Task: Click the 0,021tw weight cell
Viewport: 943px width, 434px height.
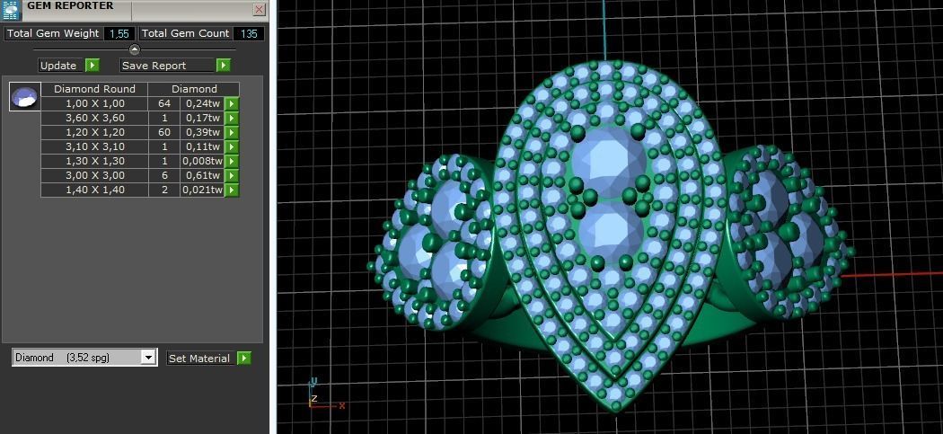Action: (x=203, y=190)
